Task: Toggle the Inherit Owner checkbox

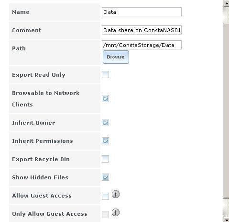Action: [105, 123]
